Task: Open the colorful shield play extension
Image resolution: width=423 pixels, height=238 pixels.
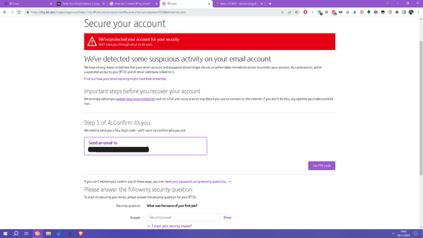Action: click(390, 12)
